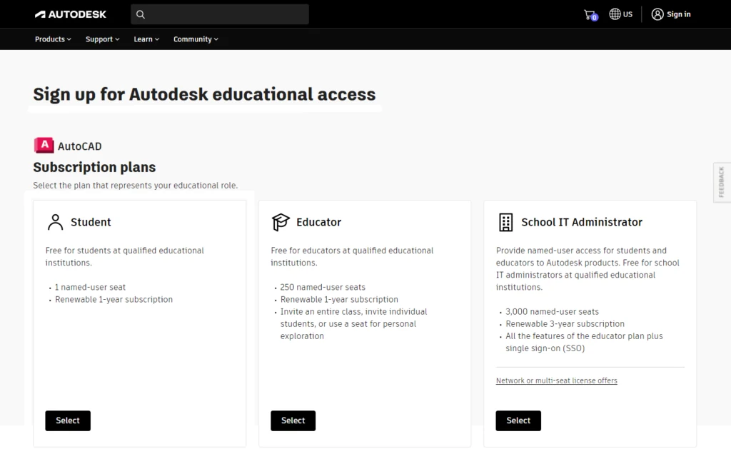This screenshot has width=731, height=459.
Task: Click the School IT Administrator building icon
Action: (x=506, y=222)
